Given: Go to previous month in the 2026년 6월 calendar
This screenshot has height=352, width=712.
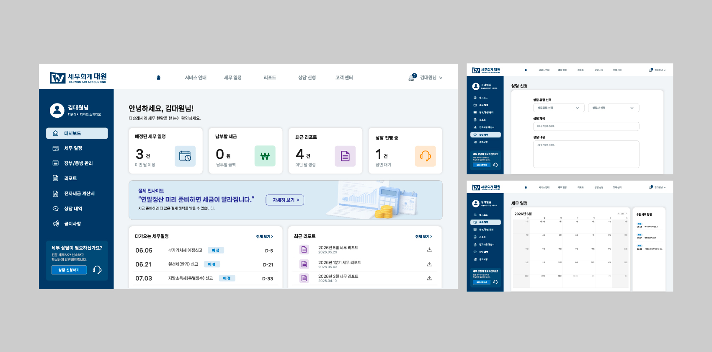Looking at the screenshot, I should tap(619, 214).
